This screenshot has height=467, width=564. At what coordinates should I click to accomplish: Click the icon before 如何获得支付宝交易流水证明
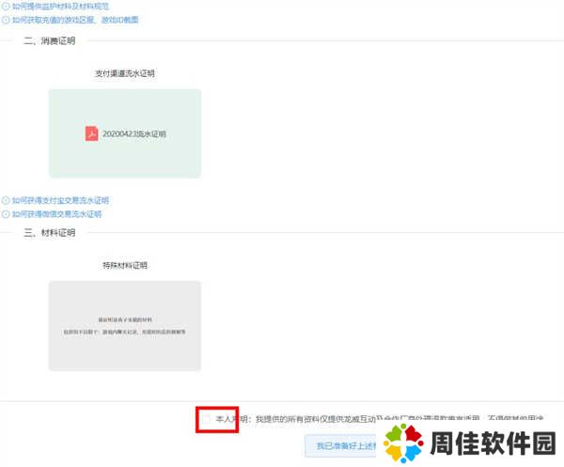click(6, 200)
